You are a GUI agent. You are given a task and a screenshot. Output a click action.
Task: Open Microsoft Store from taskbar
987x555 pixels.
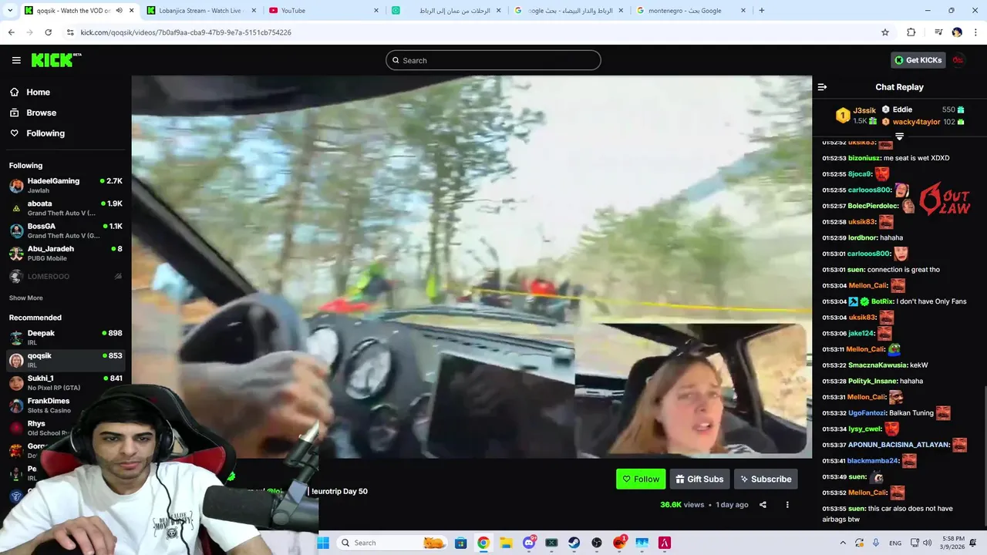coord(460,543)
